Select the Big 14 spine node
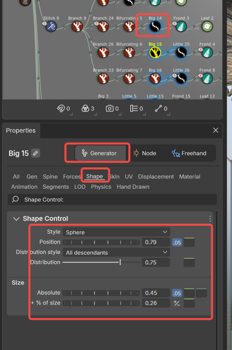 (x=155, y=26)
